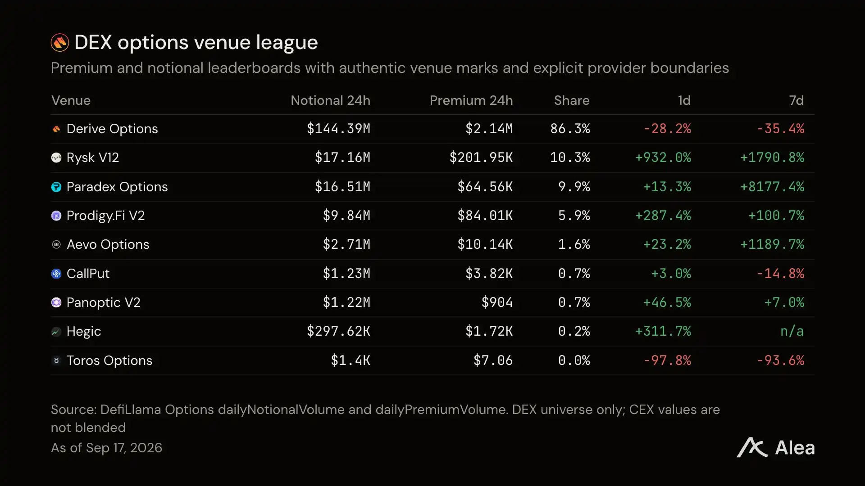Click the Prodigy.Fi V2 logo icon
The height and width of the screenshot is (486, 865).
pyautogui.click(x=56, y=216)
